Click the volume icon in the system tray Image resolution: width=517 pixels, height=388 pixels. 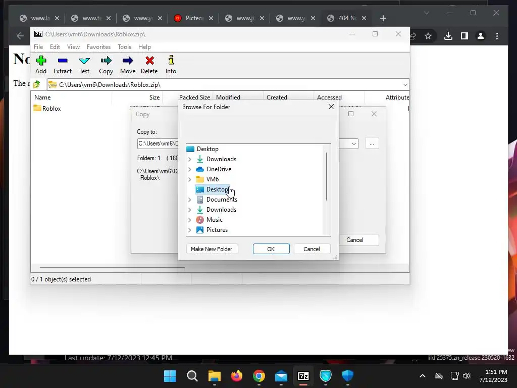(x=467, y=376)
